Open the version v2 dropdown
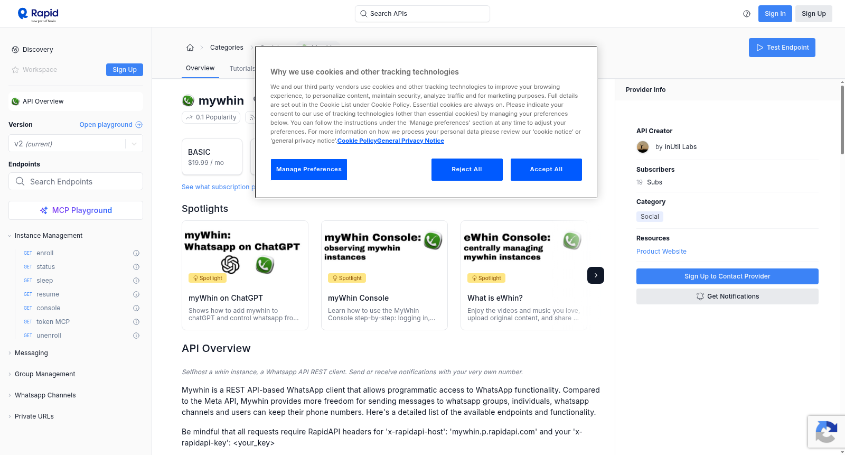 [x=76, y=144]
